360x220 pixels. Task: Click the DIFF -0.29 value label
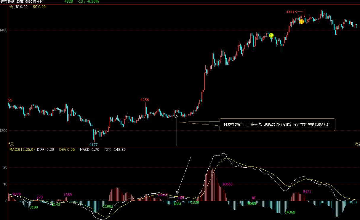pos(45,150)
